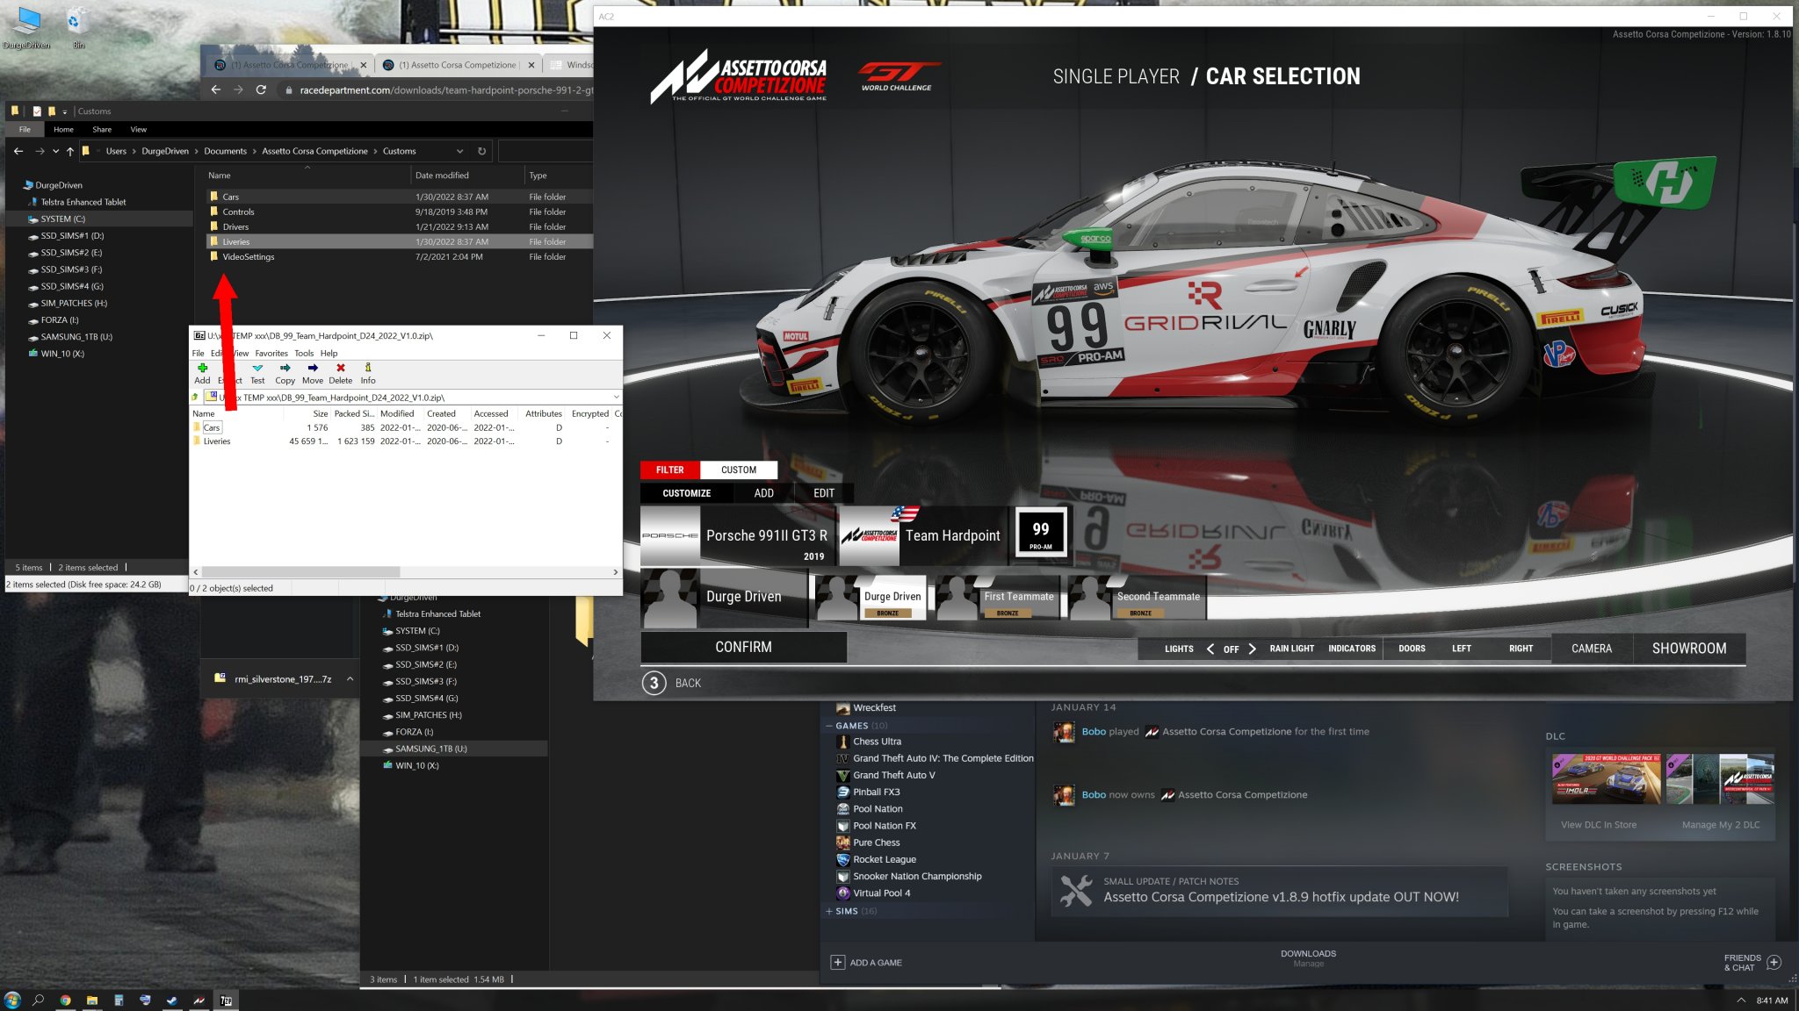Screen dimensions: 1799x1011
Task: Toggle LEFT door in showroom controls
Action: click(x=1462, y=649)
